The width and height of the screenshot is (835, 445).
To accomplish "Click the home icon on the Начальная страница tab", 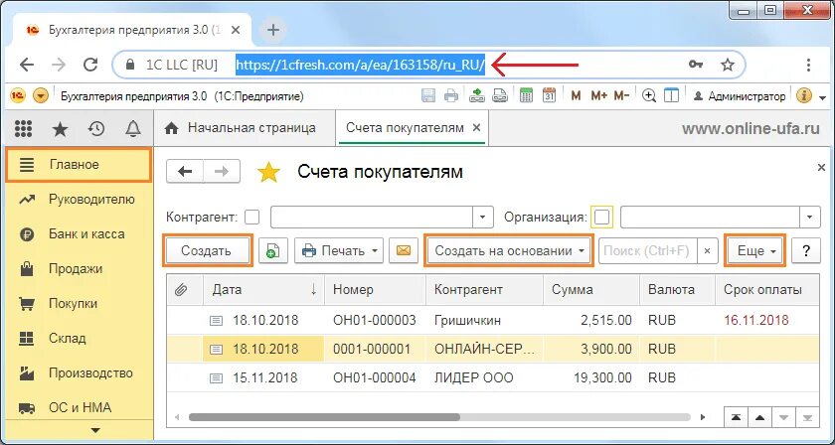I will click(171, 128).
